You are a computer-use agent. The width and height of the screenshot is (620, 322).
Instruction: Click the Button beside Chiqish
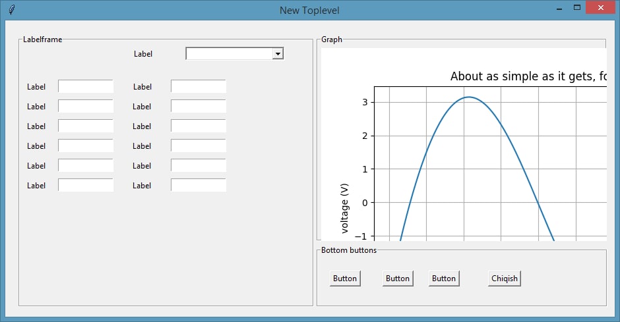444,278
